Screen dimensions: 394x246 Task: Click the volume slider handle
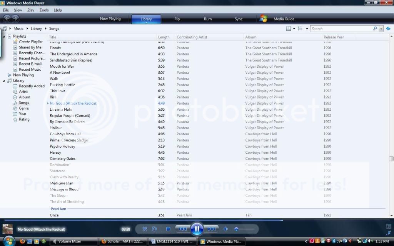(236, 229)
